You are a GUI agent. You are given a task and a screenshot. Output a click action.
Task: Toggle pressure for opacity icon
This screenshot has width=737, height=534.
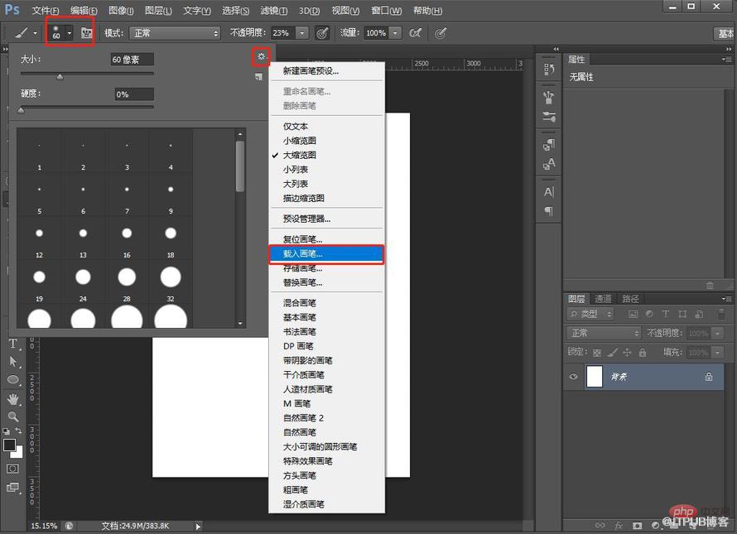point(322,33)
